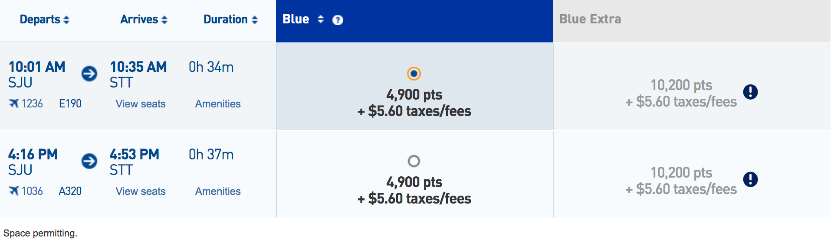Viewport: 834px width, 246px height.
Task: Open Amenities for flight 1236
Action: tap(218, 104)
